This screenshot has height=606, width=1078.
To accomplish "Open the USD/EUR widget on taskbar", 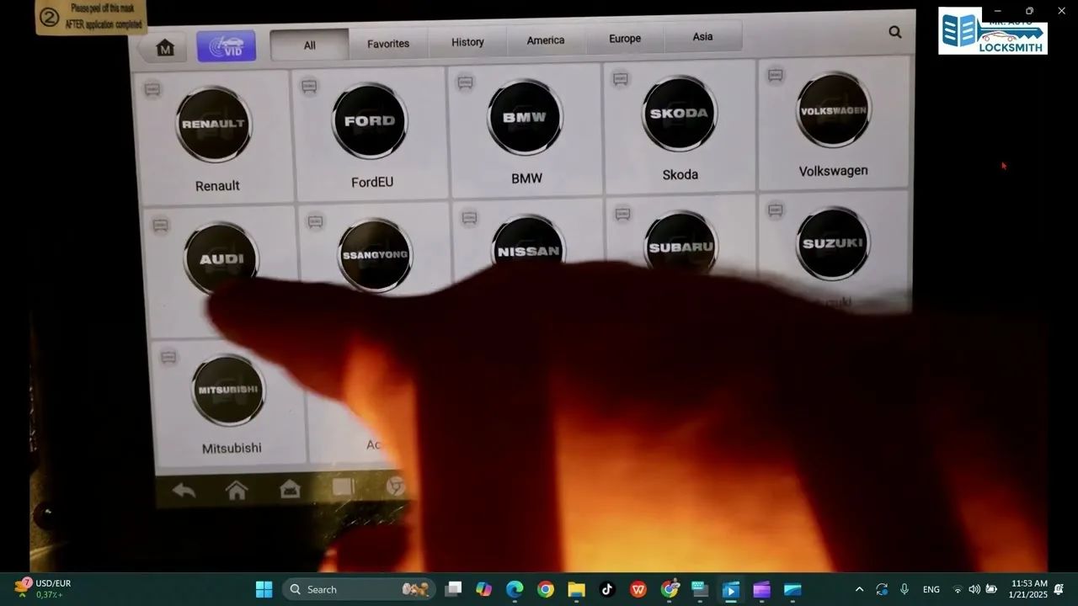I will coord(44,589).
